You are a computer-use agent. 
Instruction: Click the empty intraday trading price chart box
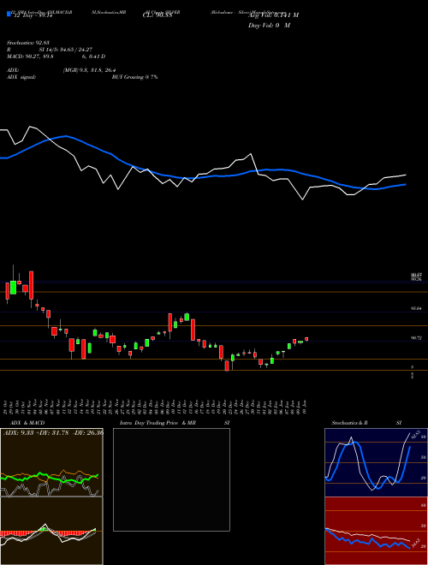tap(171, 479)
